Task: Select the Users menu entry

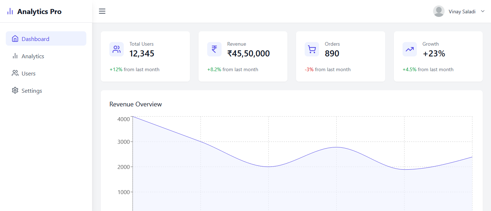Action: click(29, 73)
